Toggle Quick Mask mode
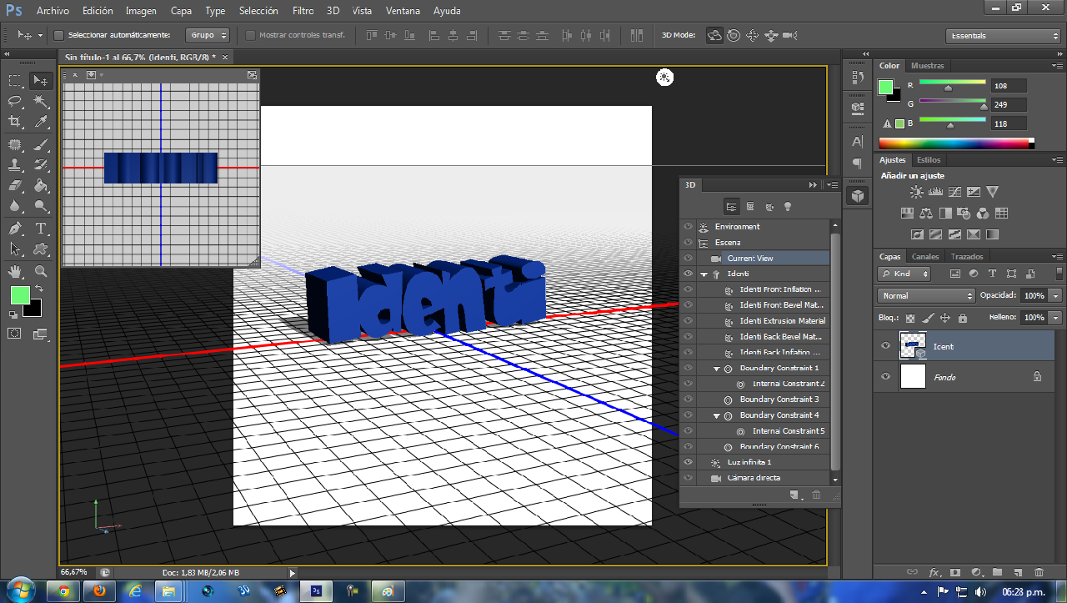Image resolution: width=1067 pixels, height=603 pixels. click(15, 334)
